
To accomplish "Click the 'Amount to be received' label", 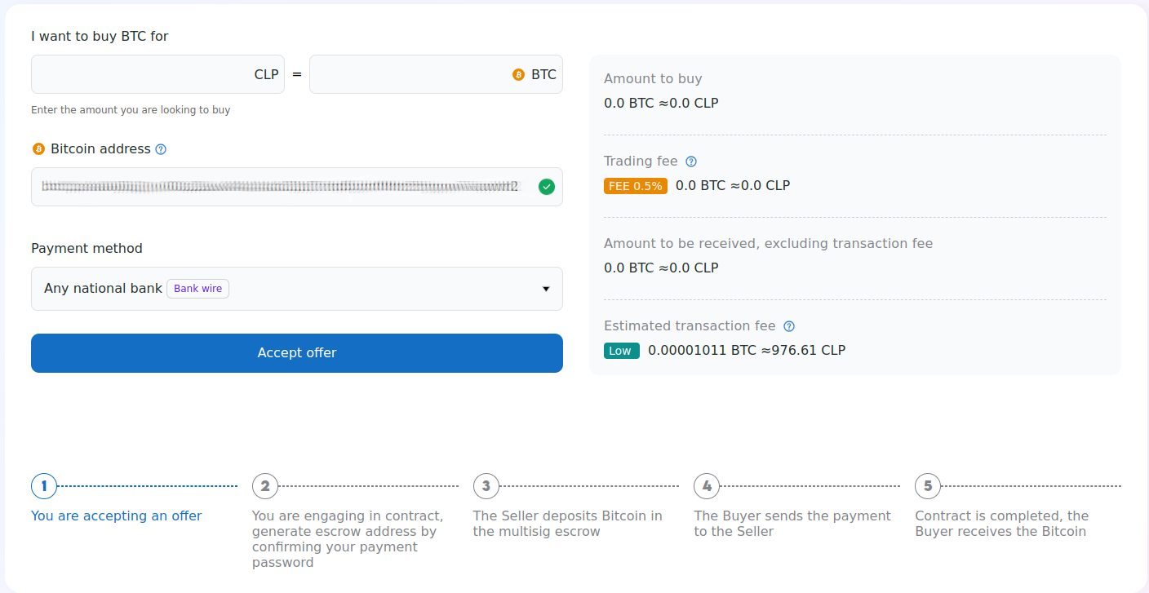I will [768, 244].
